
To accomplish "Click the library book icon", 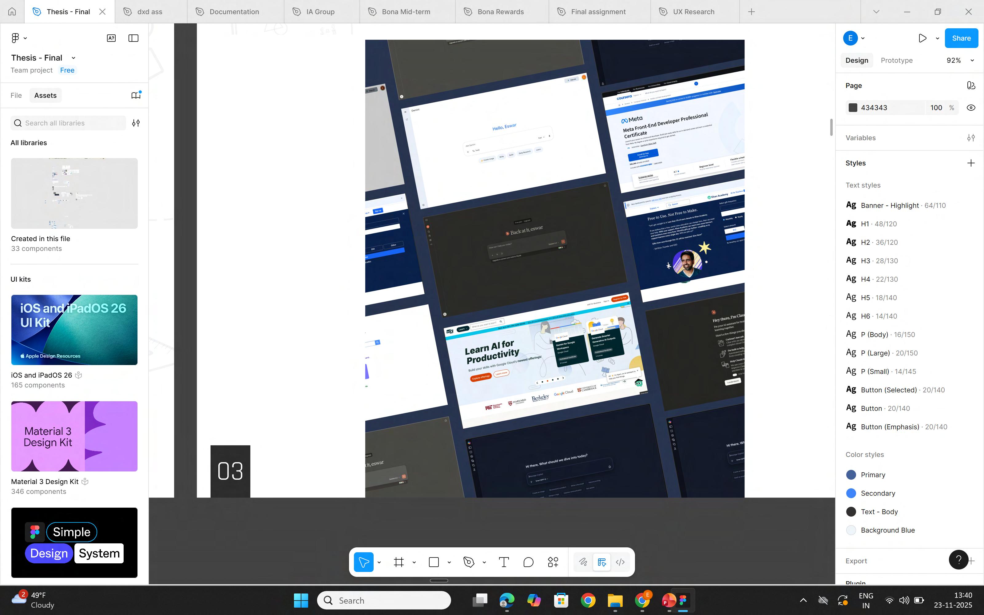I will [x=136, y=95].
